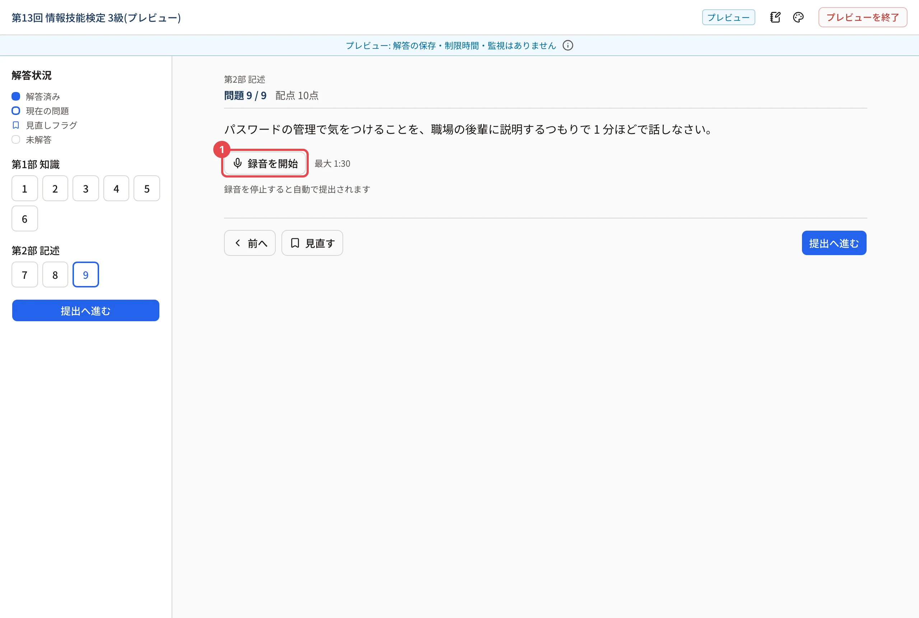
Task: Open the notes memo icon in header
Action: pos(775,17)
